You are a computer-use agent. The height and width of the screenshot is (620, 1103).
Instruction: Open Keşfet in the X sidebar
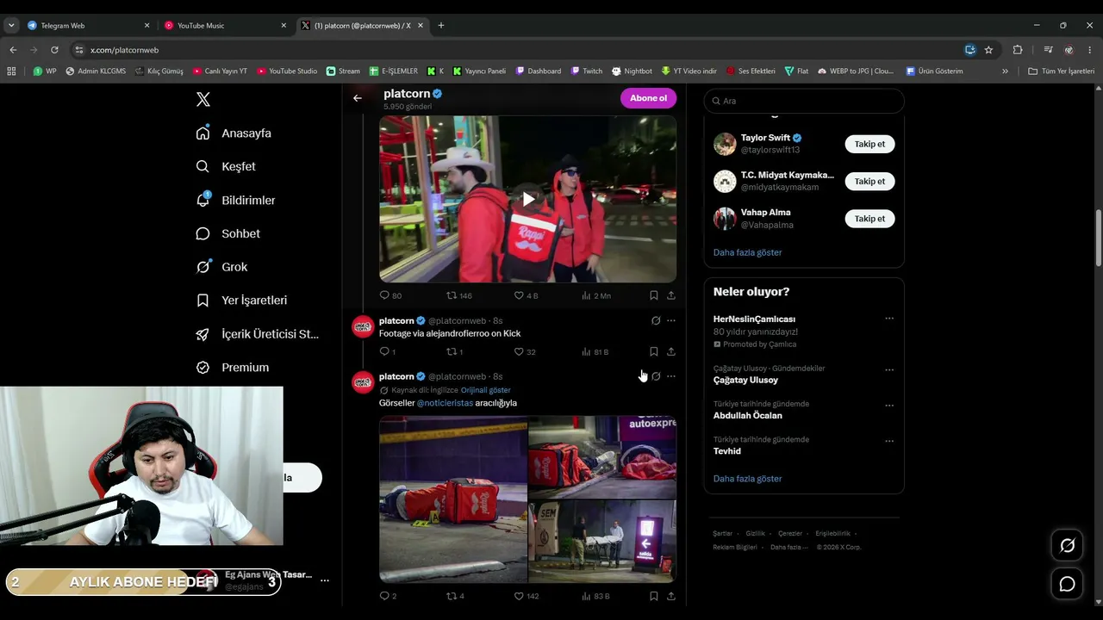pos(226,166)
